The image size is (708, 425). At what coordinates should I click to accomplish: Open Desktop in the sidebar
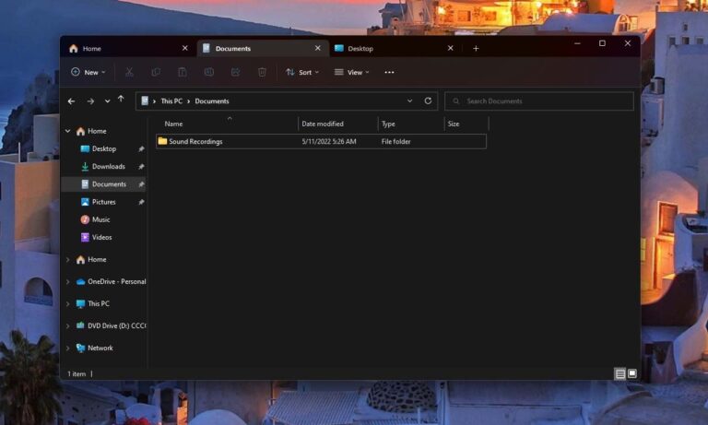[104, 148]
